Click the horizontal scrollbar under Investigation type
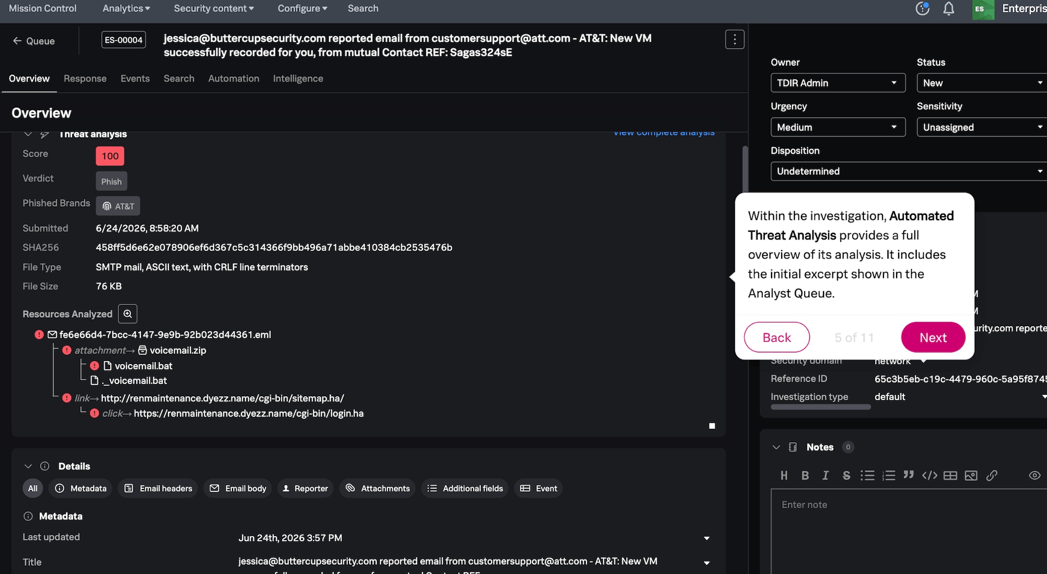Viewport: 1047px width, 574px height. coord(821,407)
